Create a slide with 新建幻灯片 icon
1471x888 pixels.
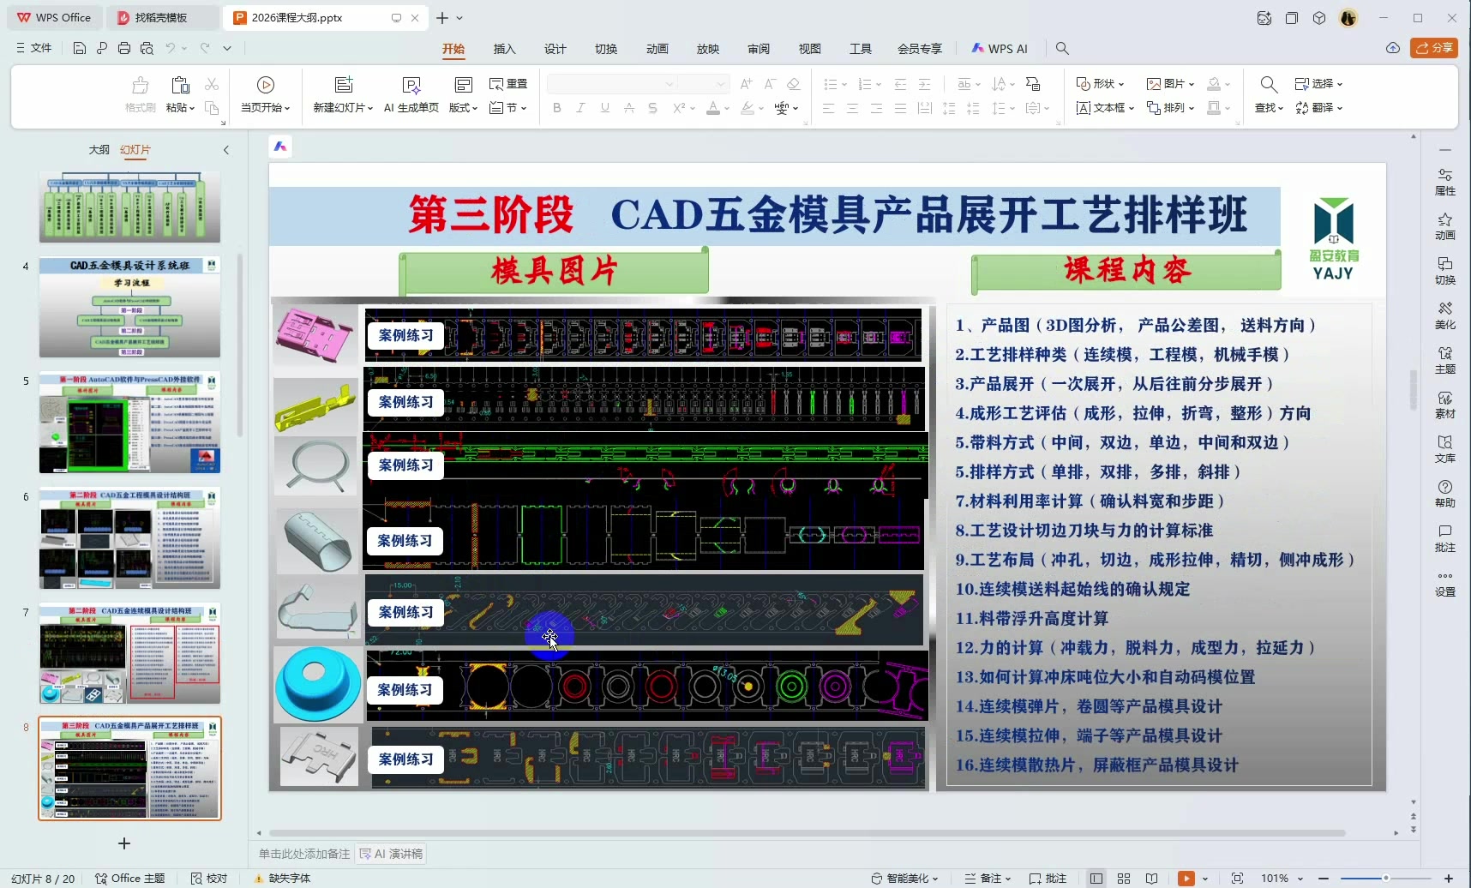(342, 94)
